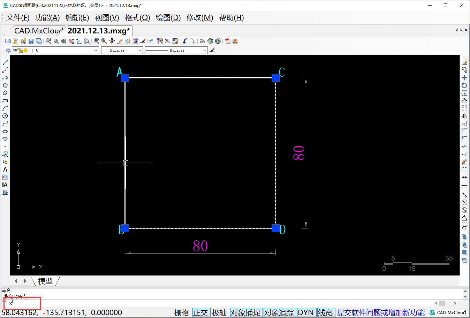Open the layer manager icon
The width and height of the screenshot is (470, 318).
(x=8, y=50)
